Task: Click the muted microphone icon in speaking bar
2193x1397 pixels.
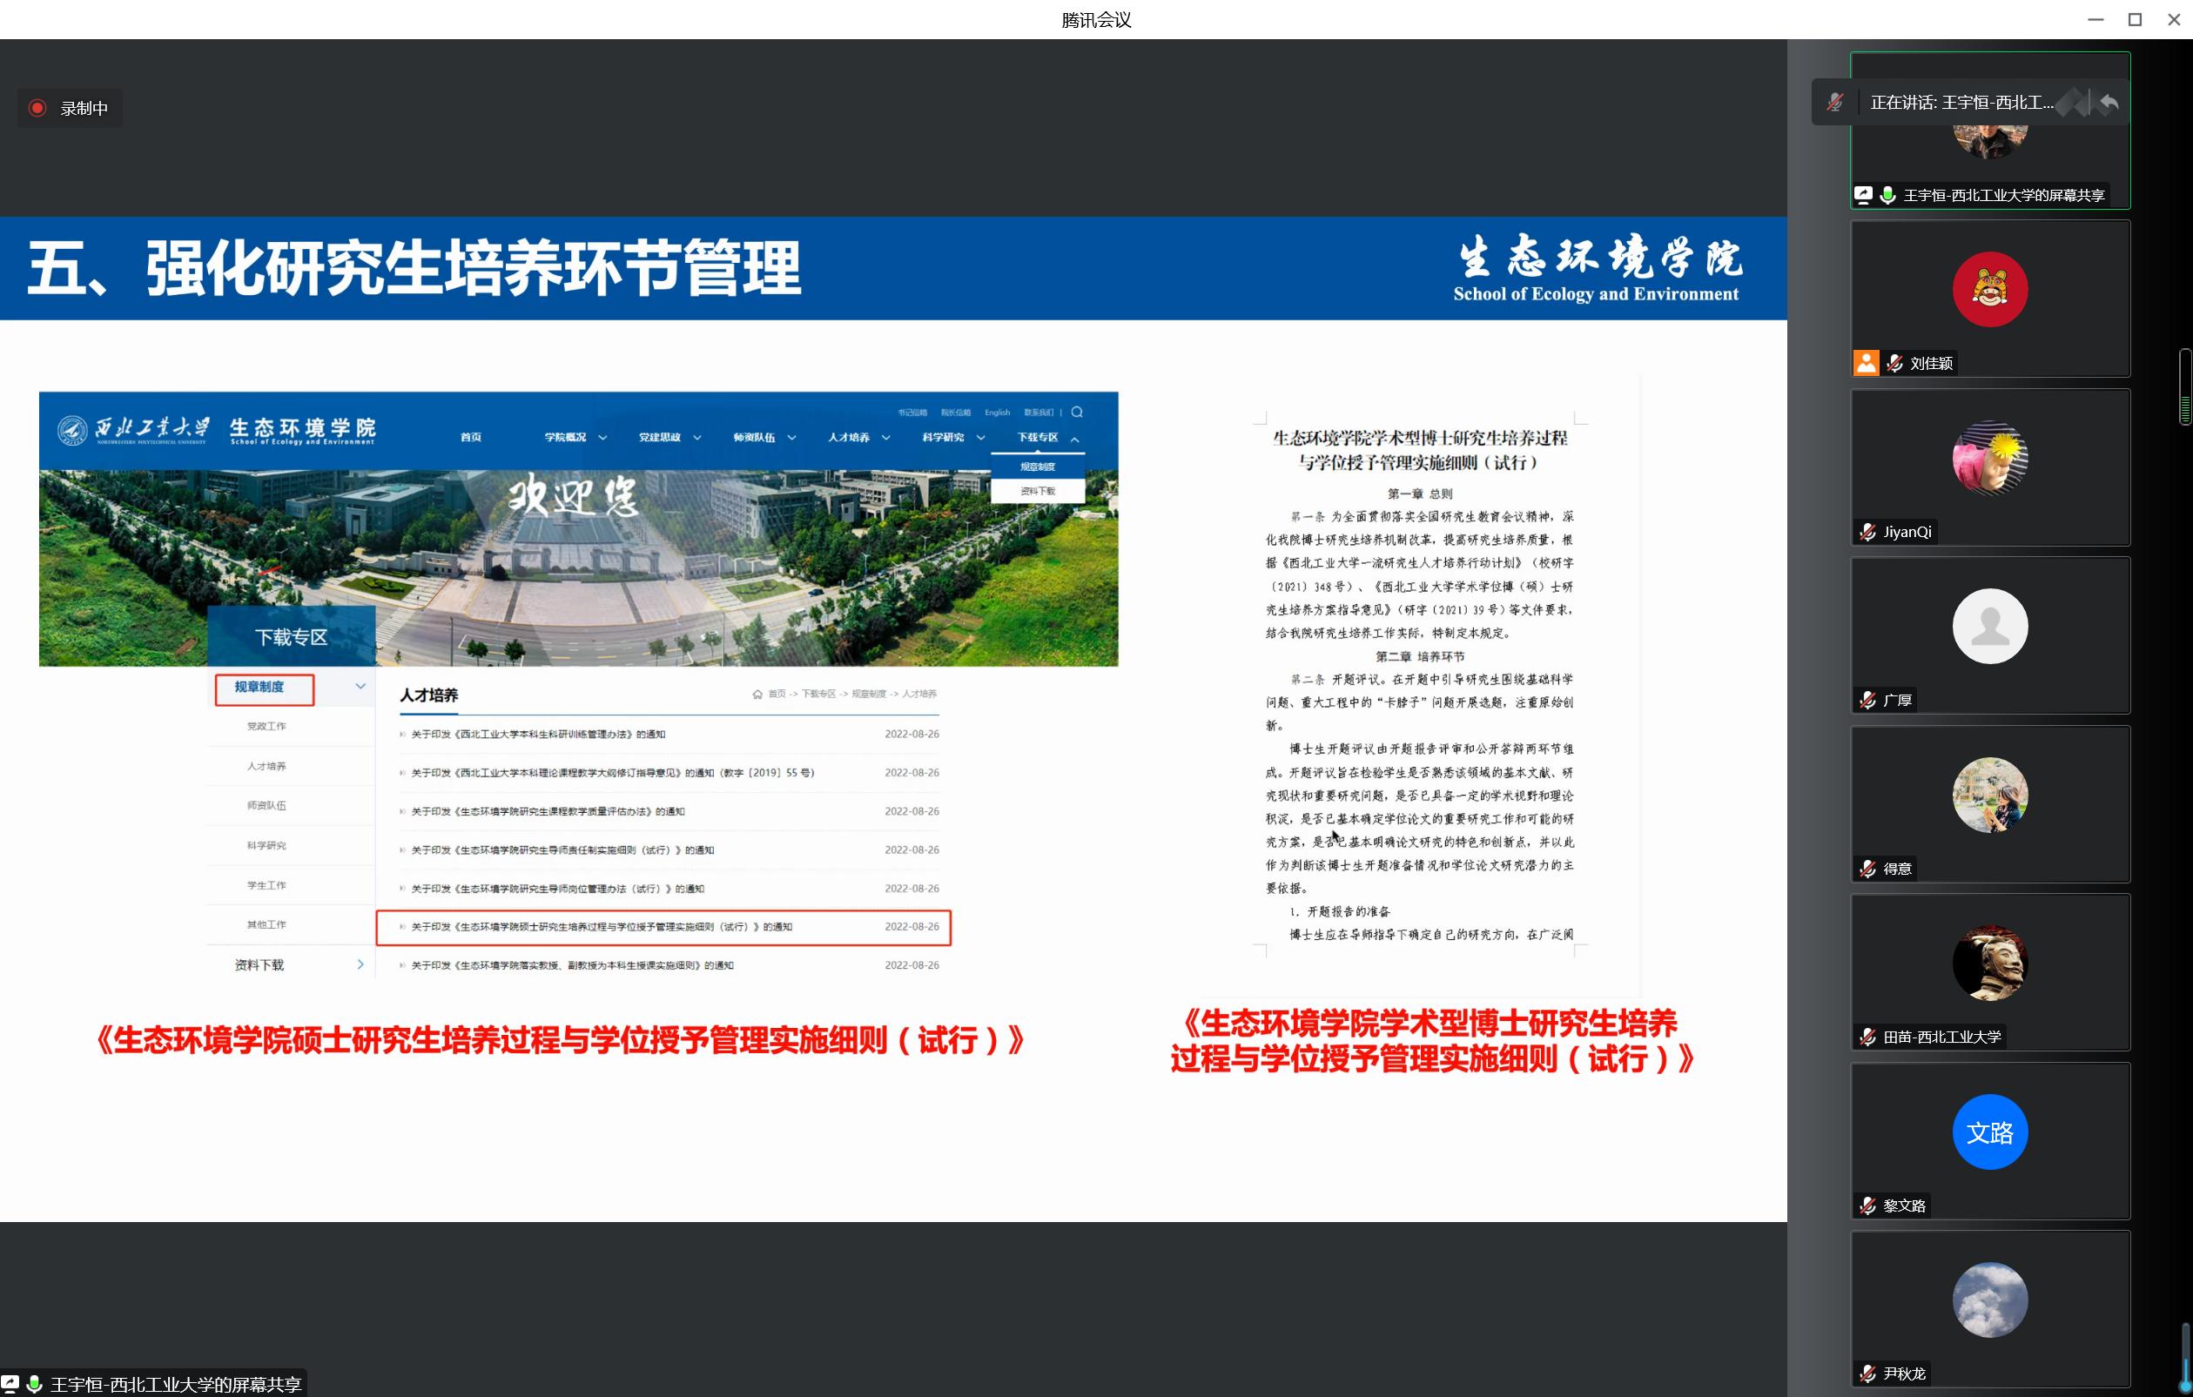Action: [1835, 103]
